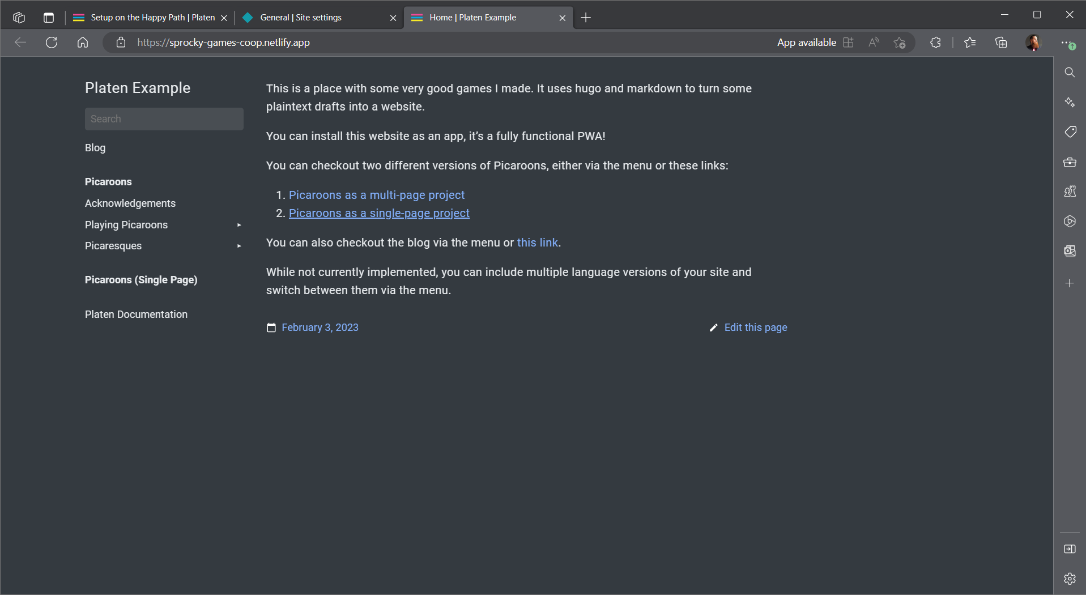Click the sidebar search magnifier icon
Screen dimensions: 1086x595
1070,73
